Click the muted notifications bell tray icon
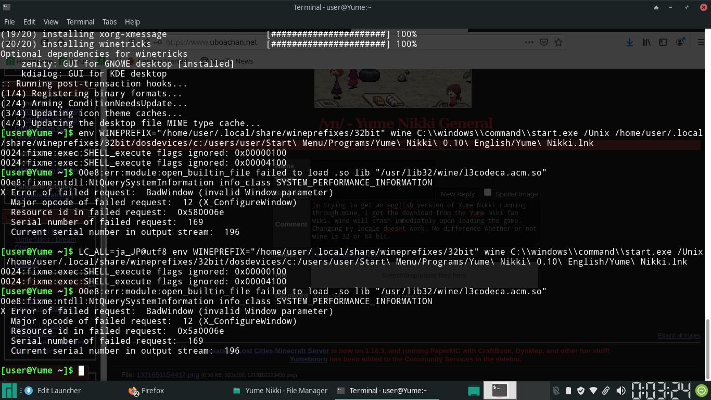The width and height of the screenshot is (711, 400). [x=556, y=391]
